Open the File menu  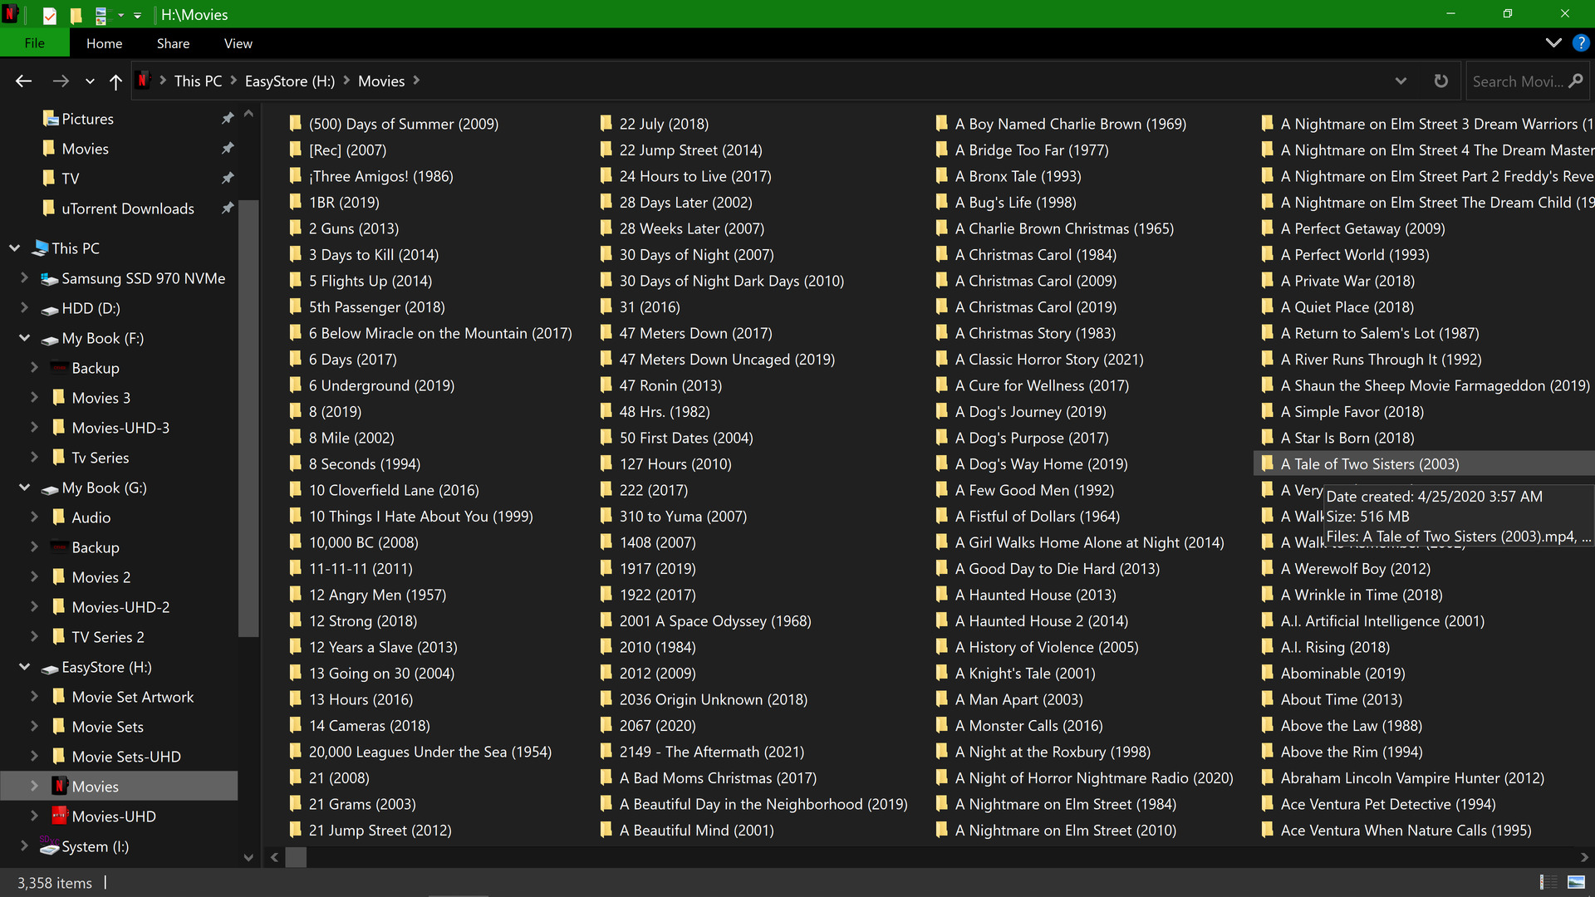(34, 43)
